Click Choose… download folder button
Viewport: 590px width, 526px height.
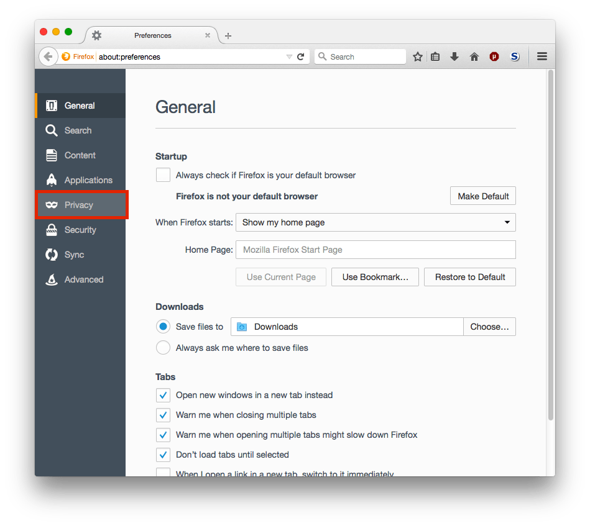[489, 327]
